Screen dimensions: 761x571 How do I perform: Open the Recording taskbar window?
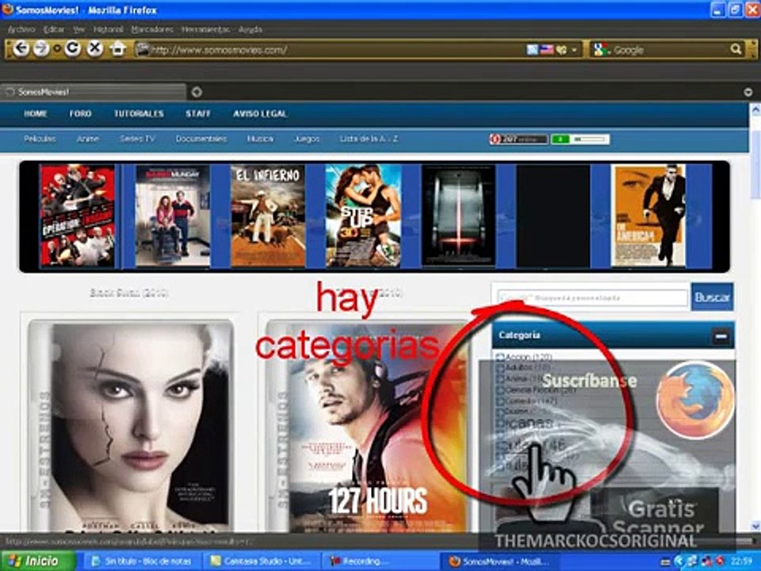click(x=379, y=561)
